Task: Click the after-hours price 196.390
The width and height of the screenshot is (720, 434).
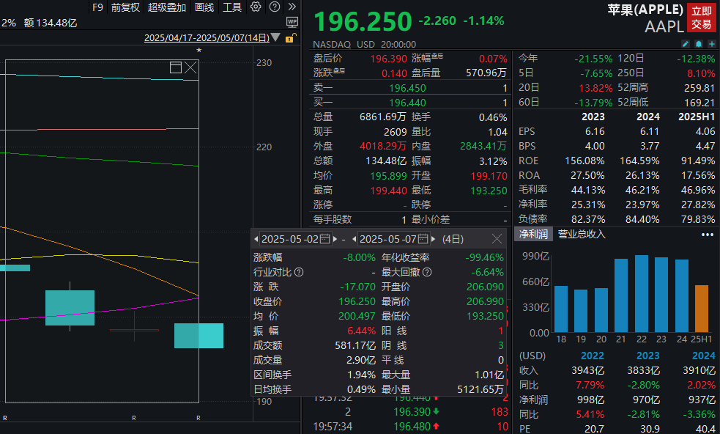Action: (x=388, y=59)
